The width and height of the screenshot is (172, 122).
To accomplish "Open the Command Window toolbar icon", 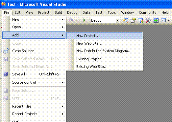I will point(163,20).
